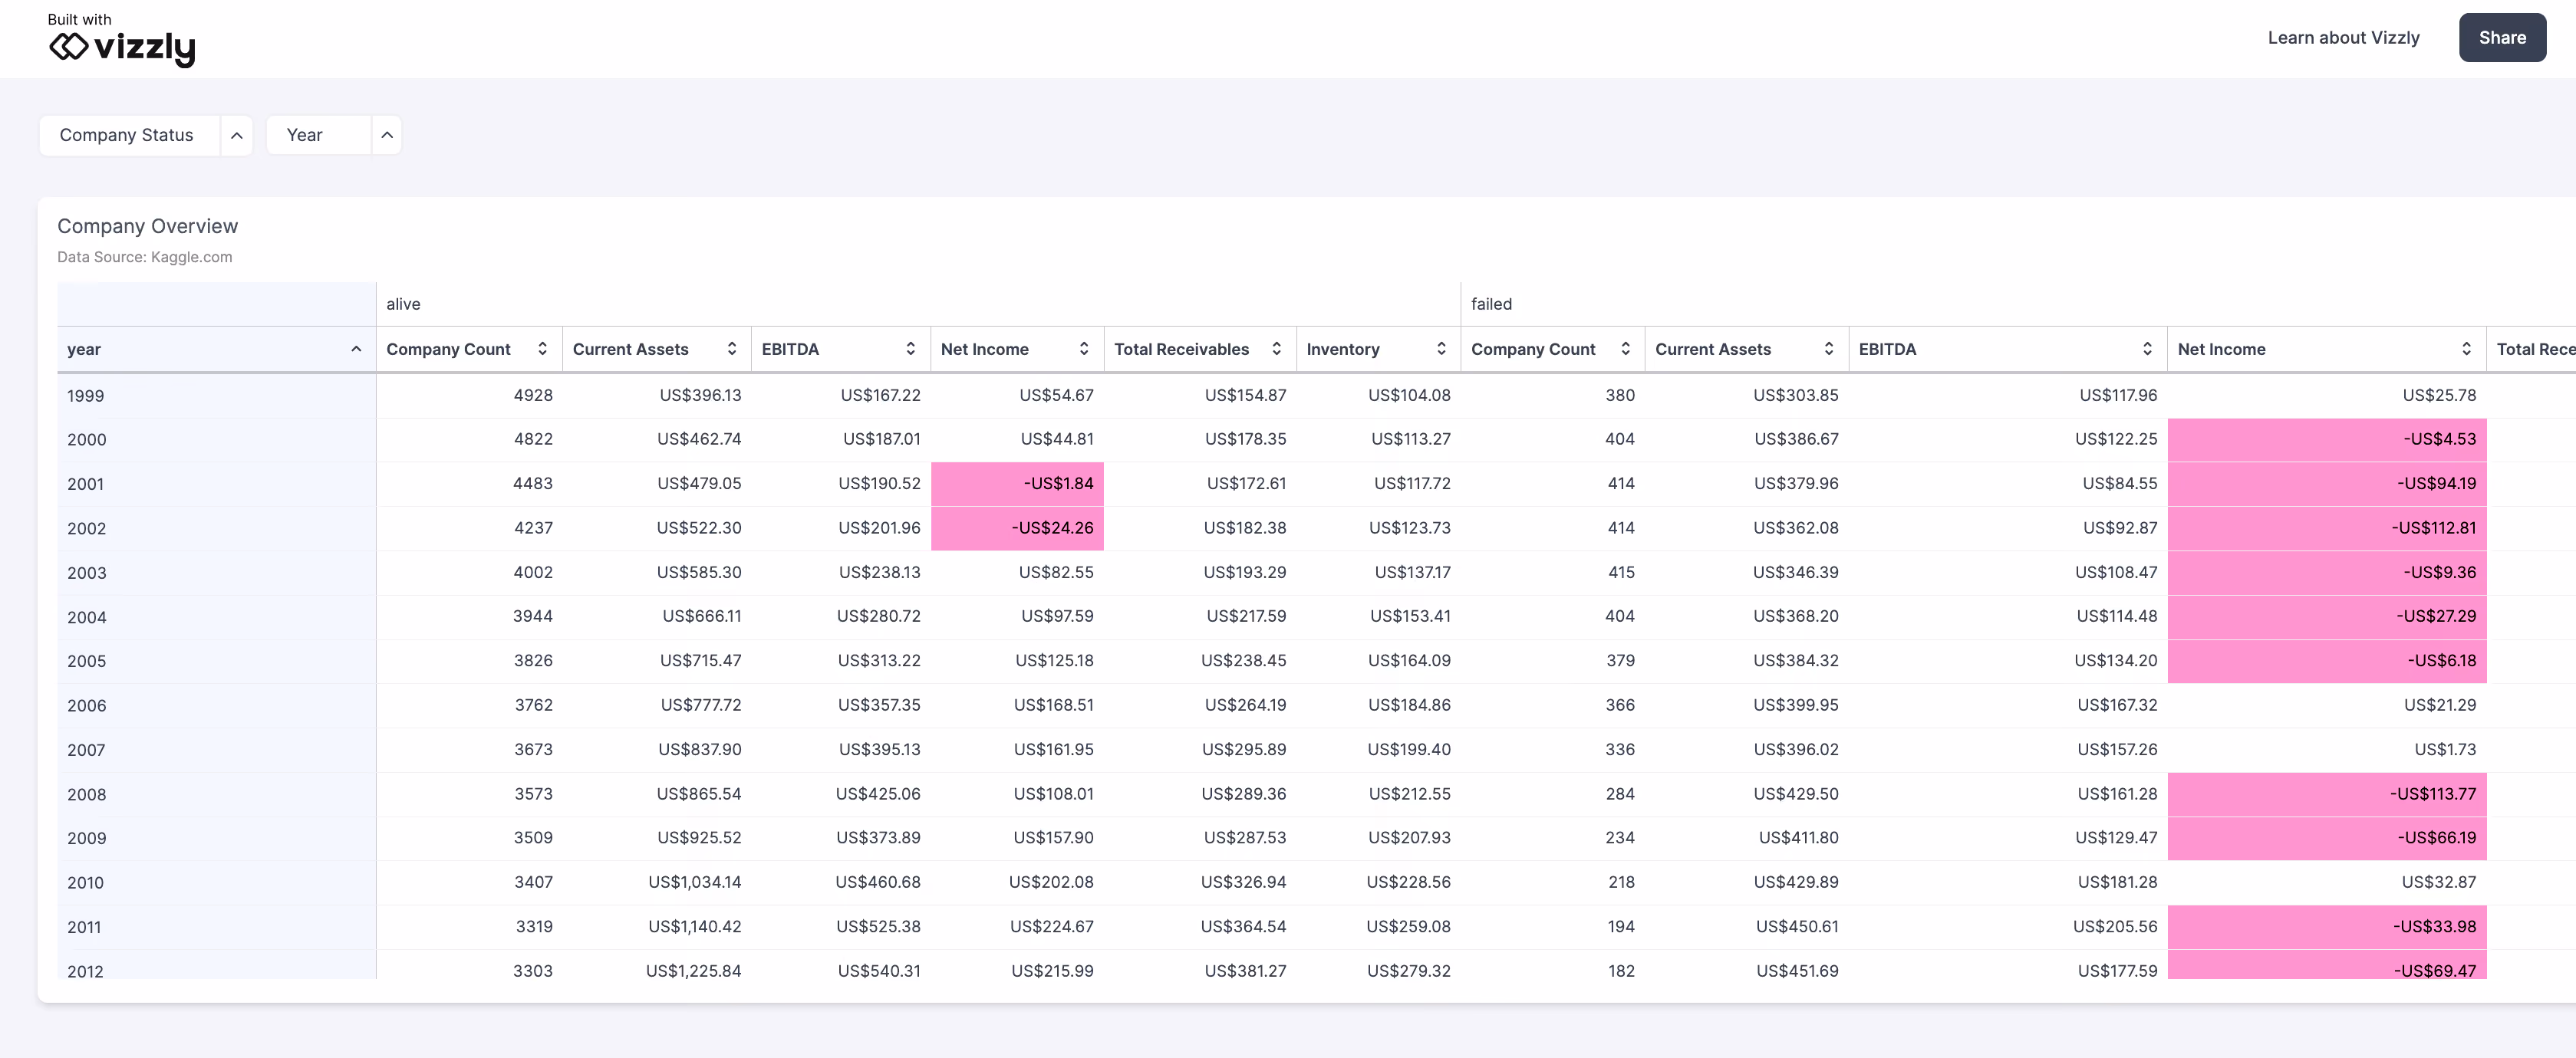Sort Total Receivables column under alive
Image resolution: width=2576 pixels, height=1058 pixels.
pos(1276,349)
